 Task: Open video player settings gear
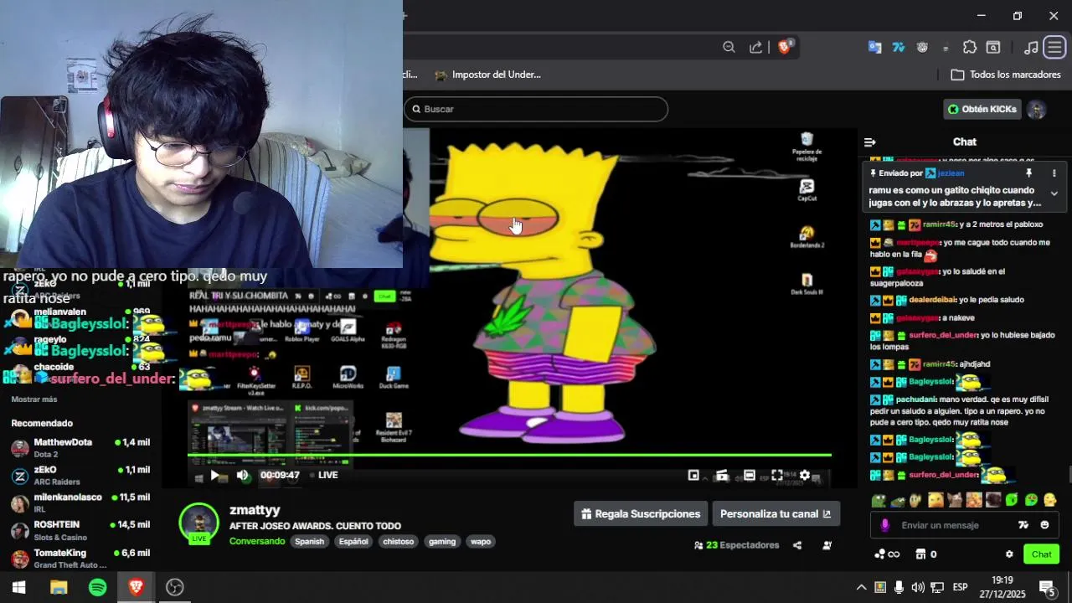[805, 475]
